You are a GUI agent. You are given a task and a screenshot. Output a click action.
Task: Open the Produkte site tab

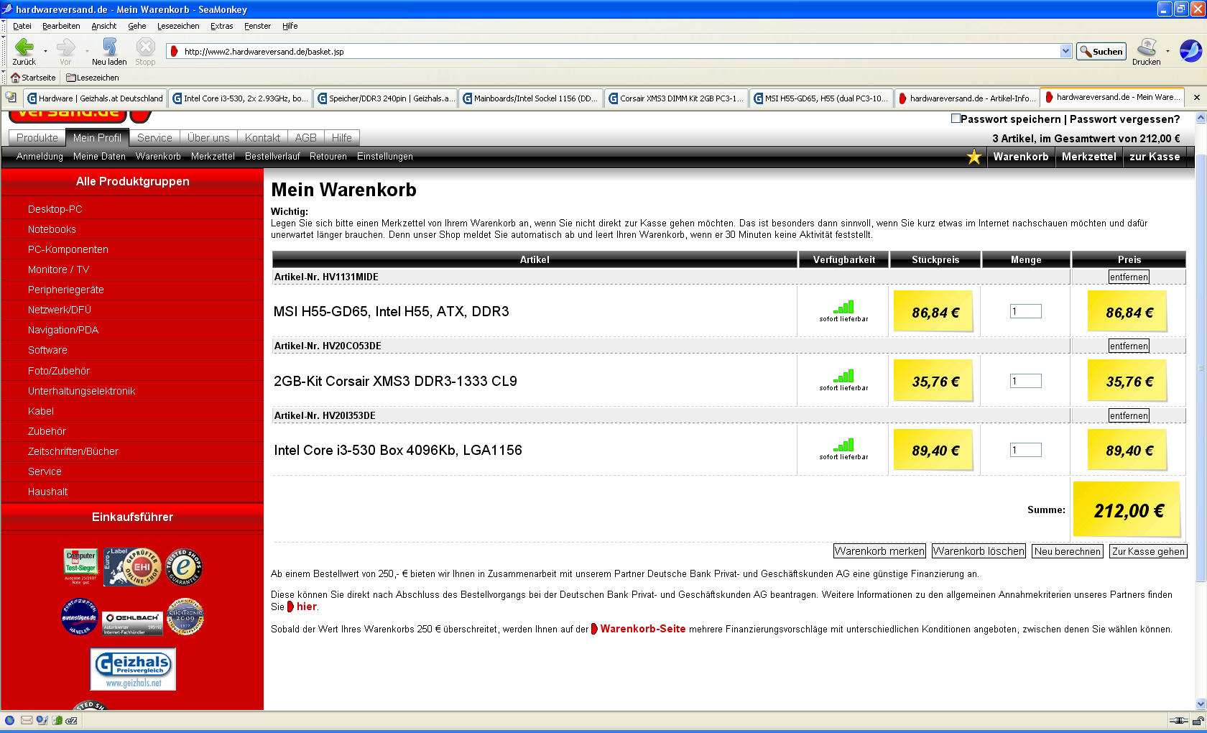[x=37, y=138]
